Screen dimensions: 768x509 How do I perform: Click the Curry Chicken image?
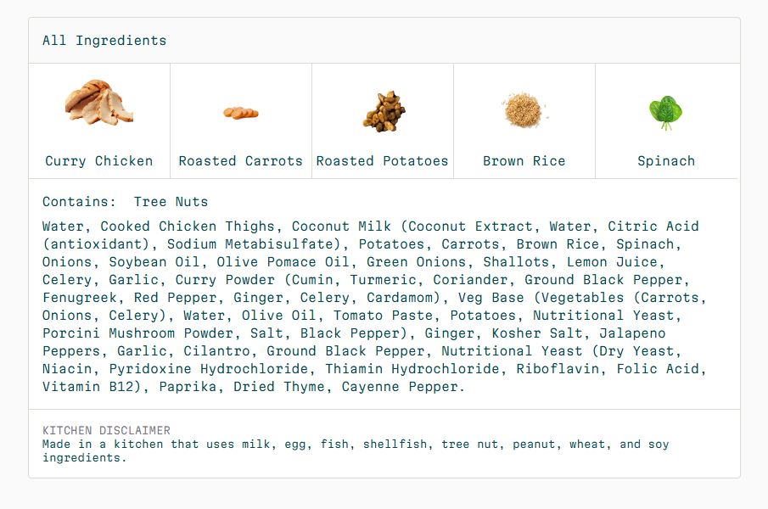coord(99,103)
